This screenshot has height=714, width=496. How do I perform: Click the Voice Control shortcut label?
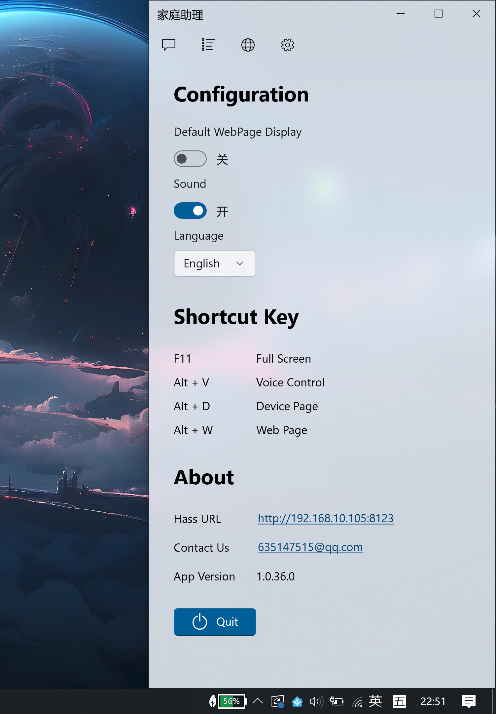coord(291,382)
